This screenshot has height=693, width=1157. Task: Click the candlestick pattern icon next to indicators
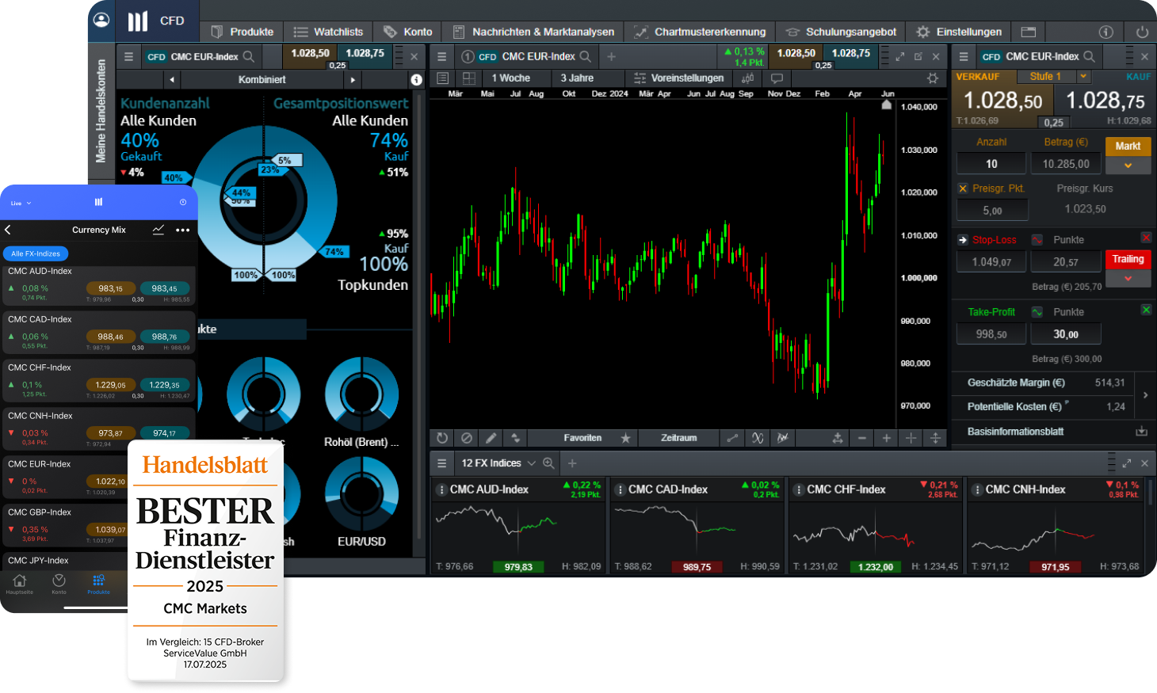tap(784, 437)
